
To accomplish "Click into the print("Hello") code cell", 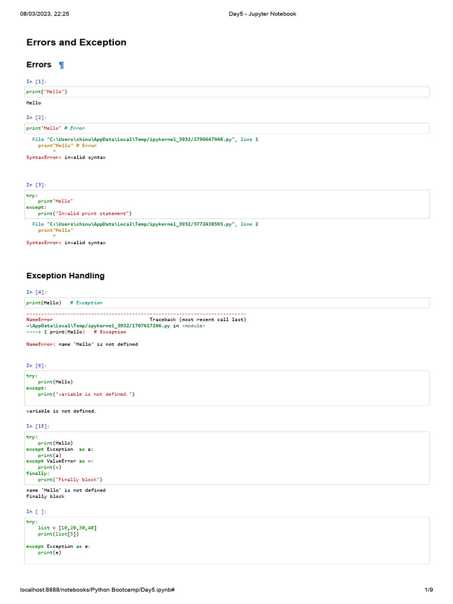I will (227, 92).
